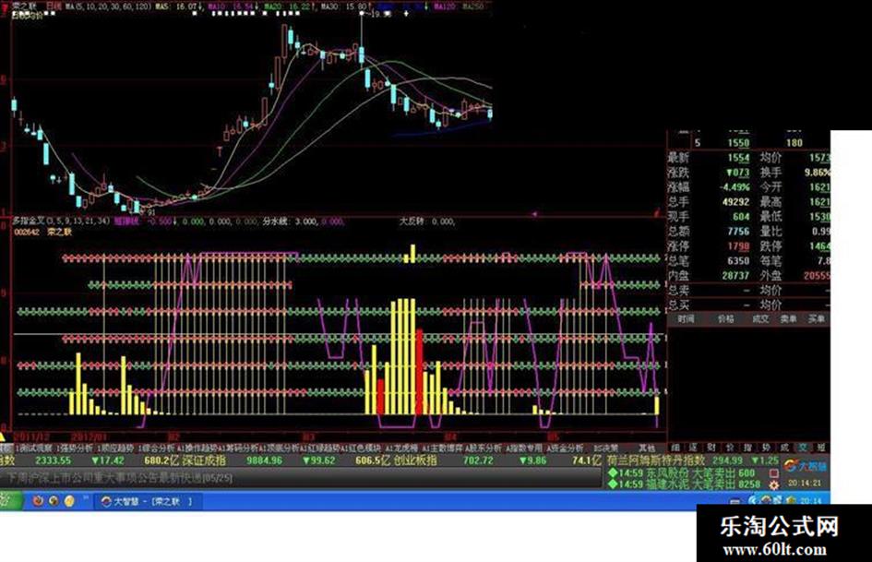The height and width of the screenshot is (562, 872).
Task: Click the 财 panel tab
Action: 711,448
